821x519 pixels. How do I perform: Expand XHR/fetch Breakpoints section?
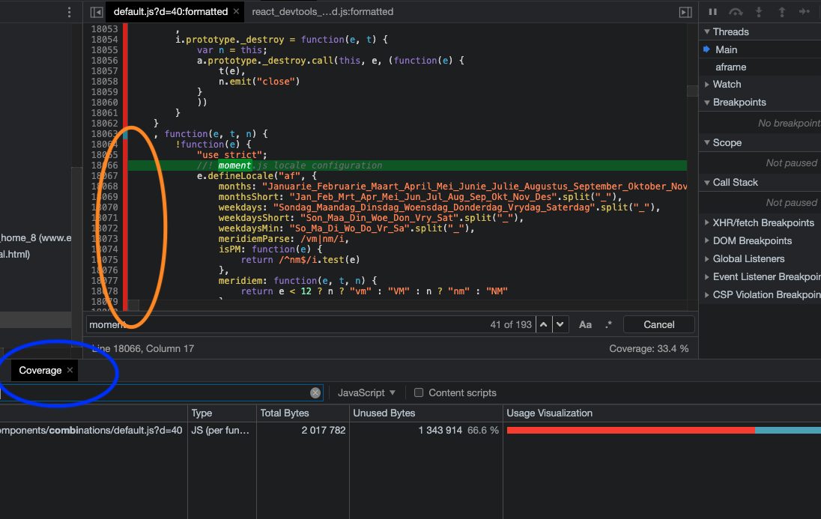[x=707, y=222]
